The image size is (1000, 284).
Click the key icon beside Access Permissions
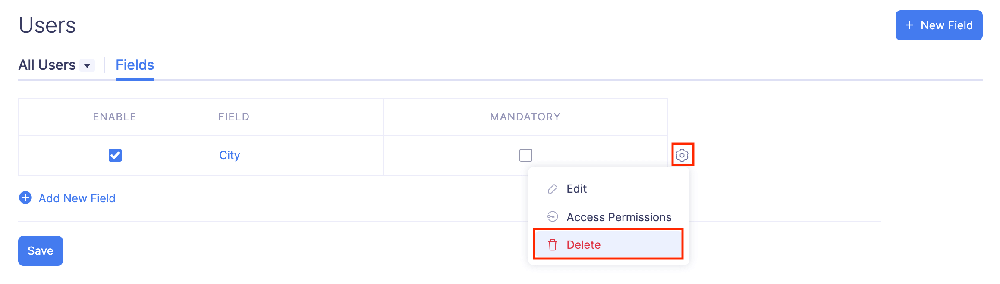tap(552, 216)
